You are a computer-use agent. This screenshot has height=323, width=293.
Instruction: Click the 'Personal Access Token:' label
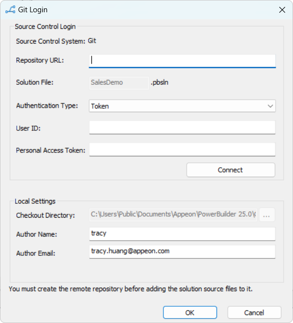click(x=51, y=150)
